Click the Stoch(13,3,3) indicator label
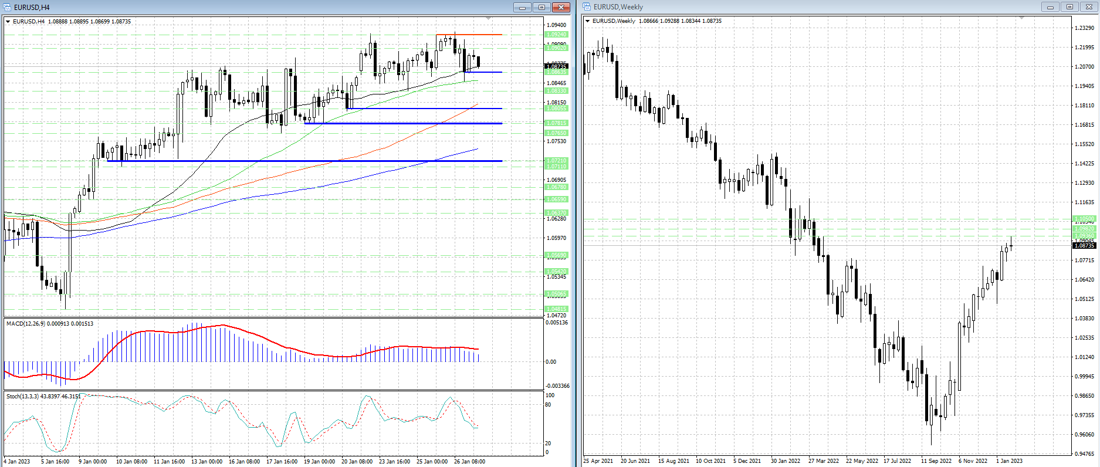The image size is (1100, 467). (22, 397)
